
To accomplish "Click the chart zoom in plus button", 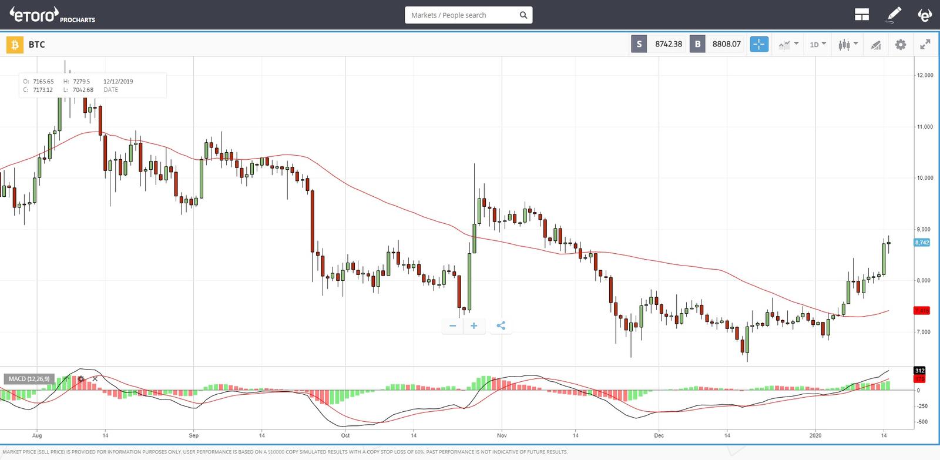I will pyautogui.click(x=474, y=325).
